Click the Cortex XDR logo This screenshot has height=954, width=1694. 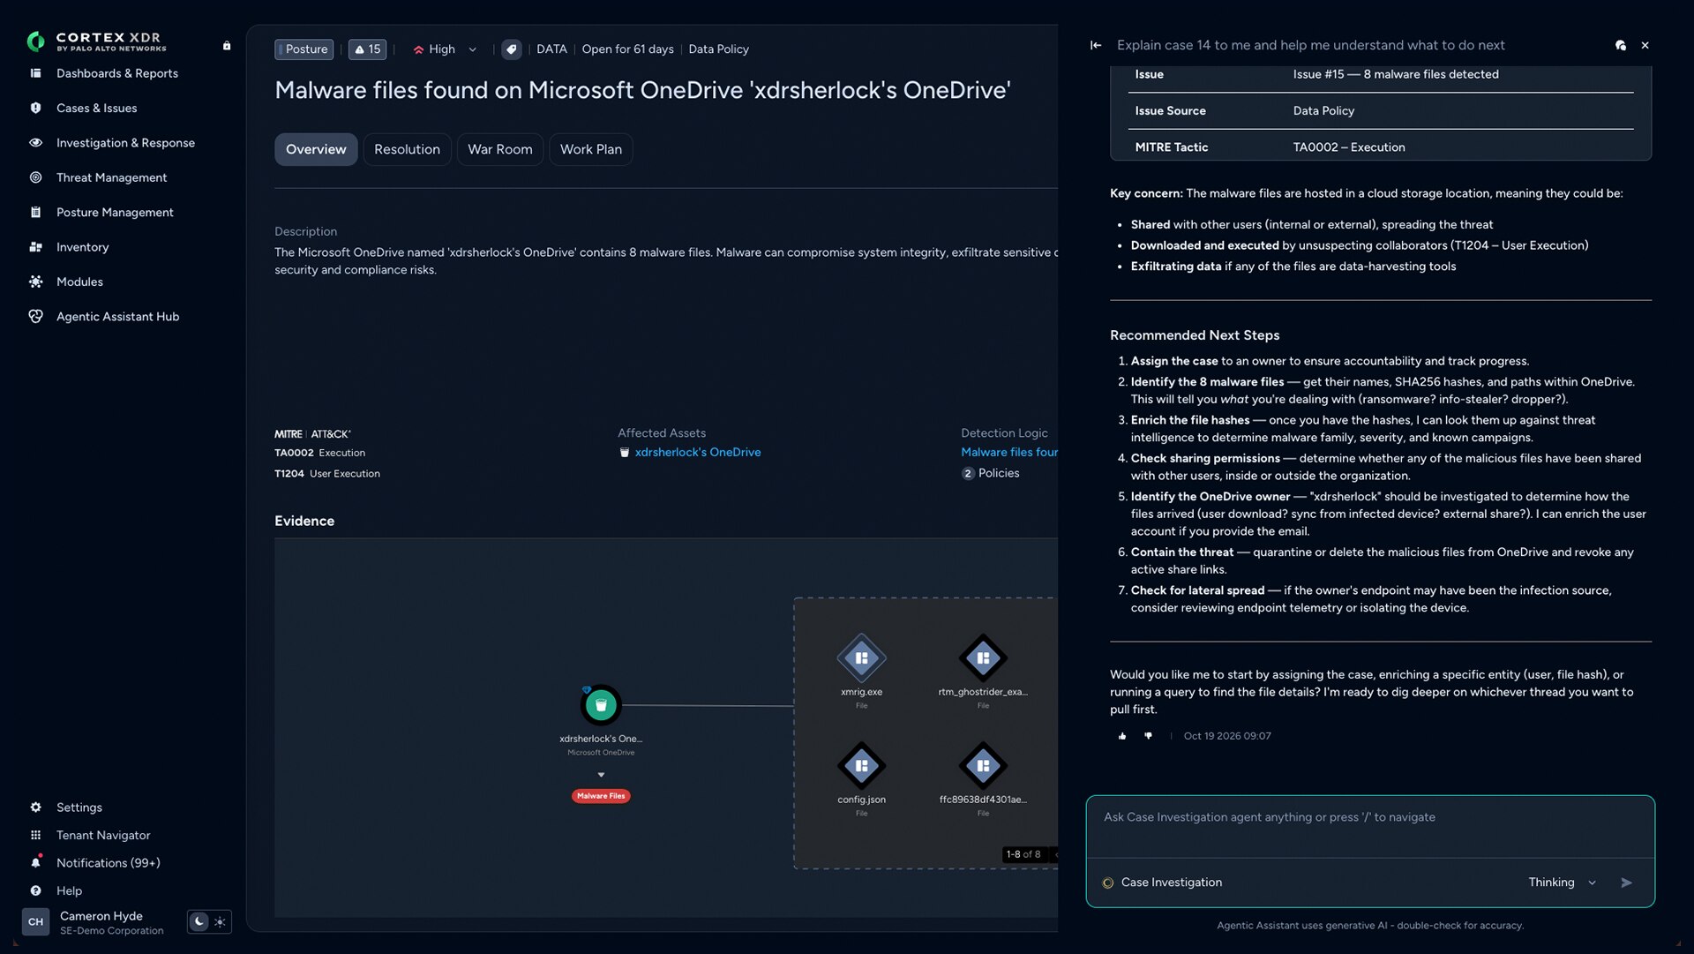coord(97,41)
